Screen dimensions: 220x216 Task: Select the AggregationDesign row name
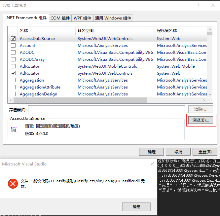38,94
